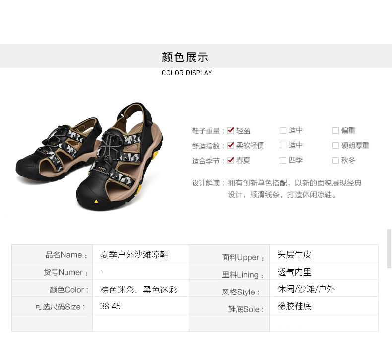Click the 橡胶鞋底 sole value cell

(324, 305)
